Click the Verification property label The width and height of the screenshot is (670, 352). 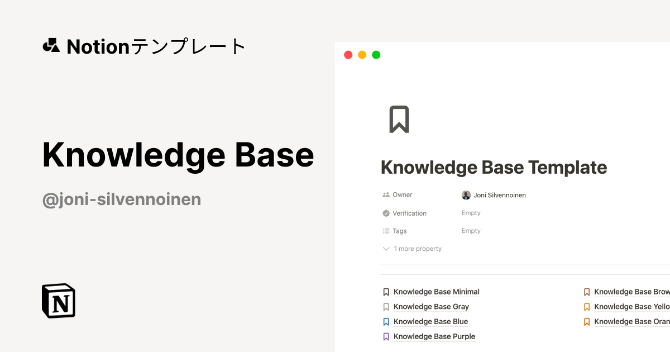click(x=409, y=213)
